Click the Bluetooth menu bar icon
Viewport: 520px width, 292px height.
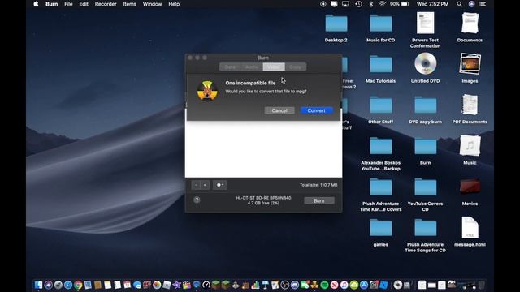tap(371, 4)
